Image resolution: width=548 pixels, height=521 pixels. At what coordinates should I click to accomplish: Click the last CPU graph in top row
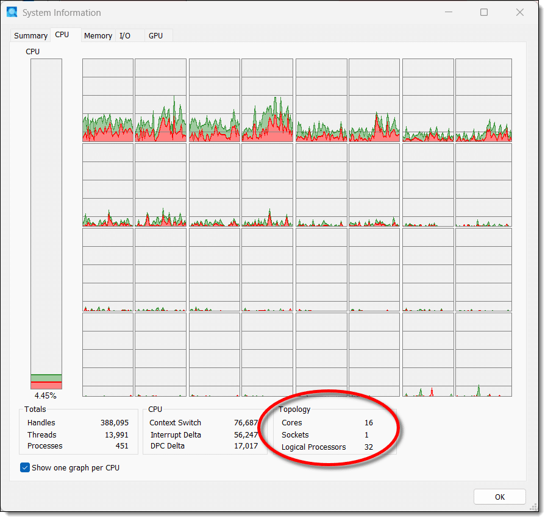point(483,101)
